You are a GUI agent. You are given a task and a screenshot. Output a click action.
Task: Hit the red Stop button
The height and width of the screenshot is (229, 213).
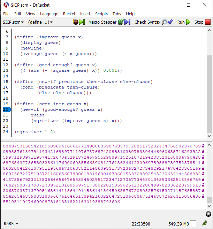[203, 22]
